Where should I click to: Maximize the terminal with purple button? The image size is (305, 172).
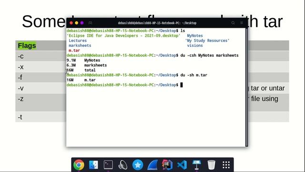pos(82,23)
